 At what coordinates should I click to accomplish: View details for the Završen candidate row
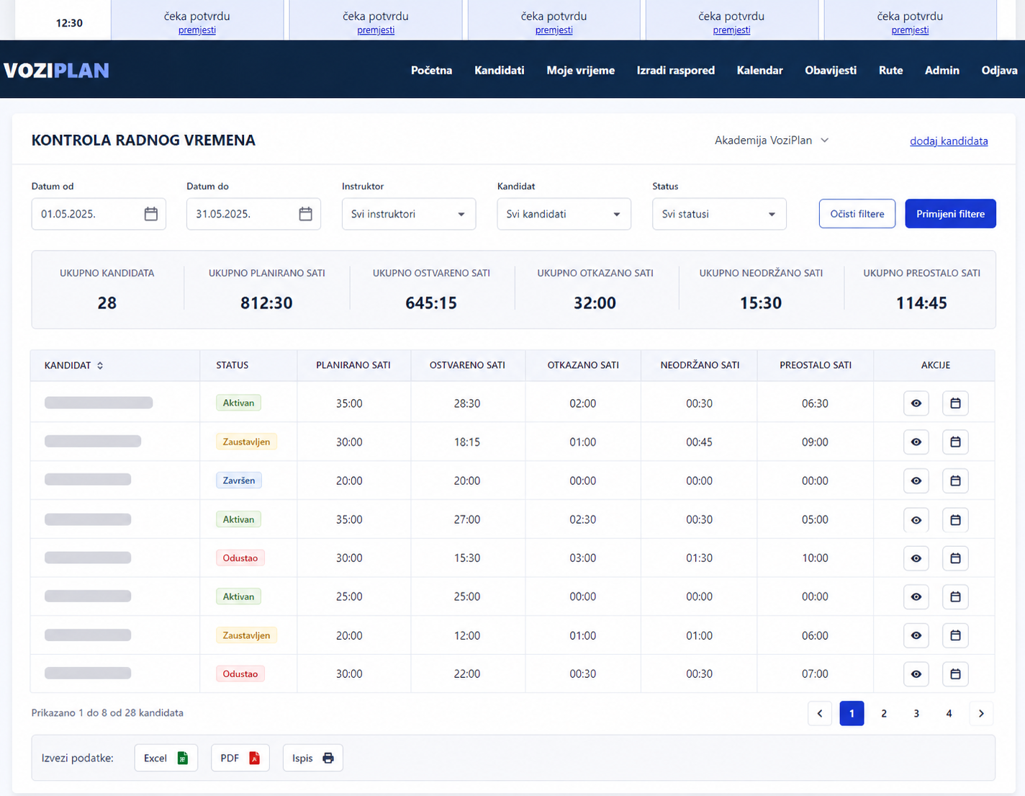click(916, 480)
